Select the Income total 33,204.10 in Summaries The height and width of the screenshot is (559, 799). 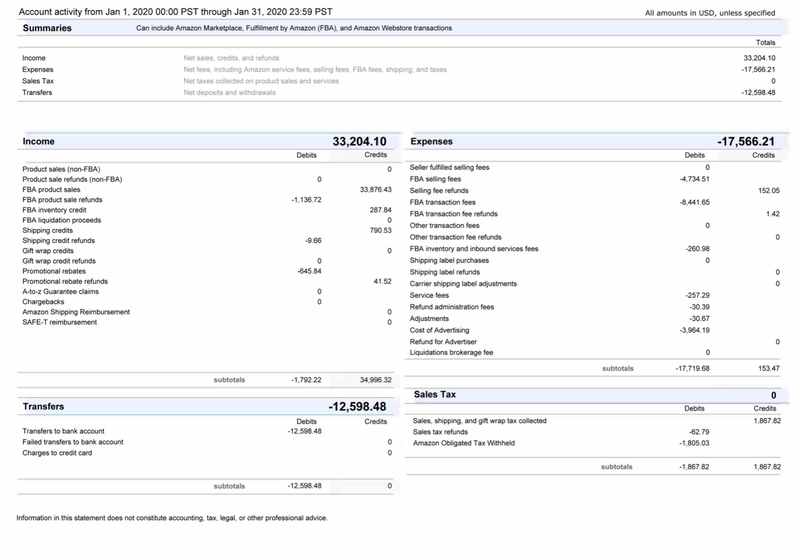[759, 58]
